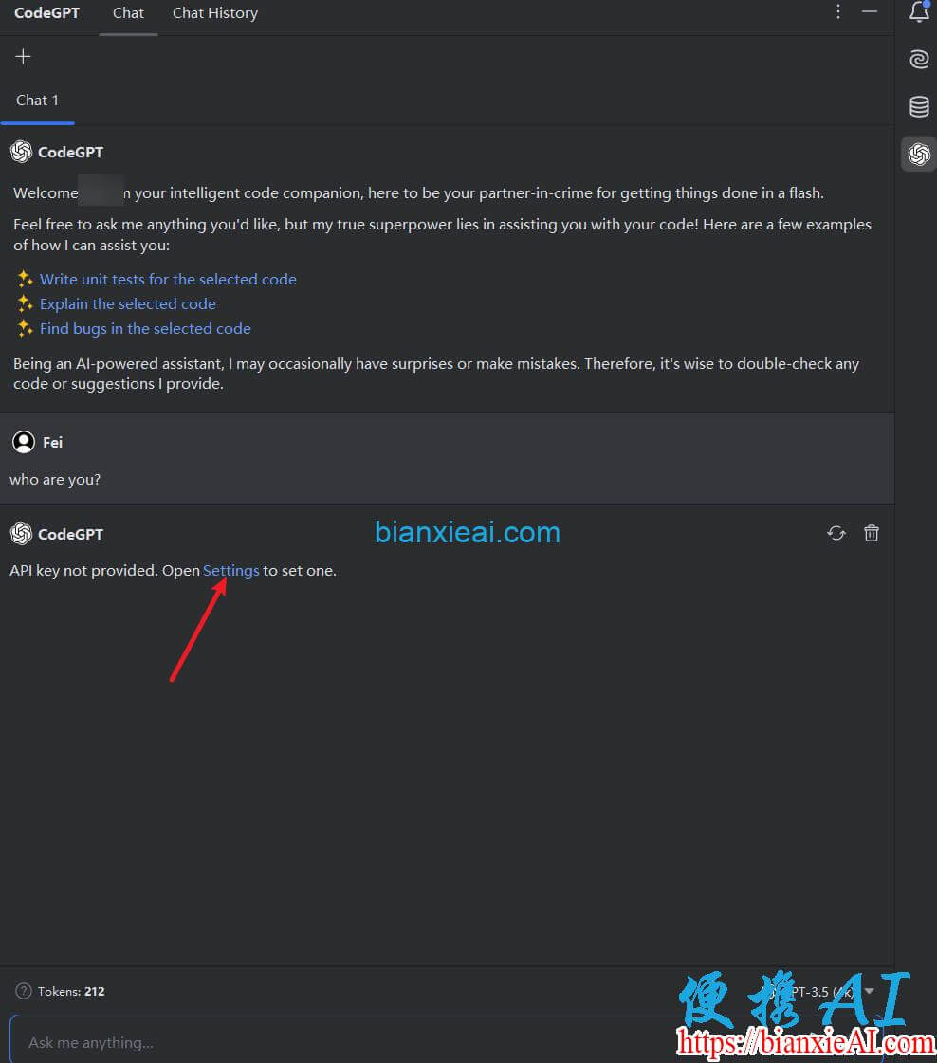This screenshot has height=1063, width=937.
Task: Click the CodeGPT logo beside the last response
Action: coord(20,534)
